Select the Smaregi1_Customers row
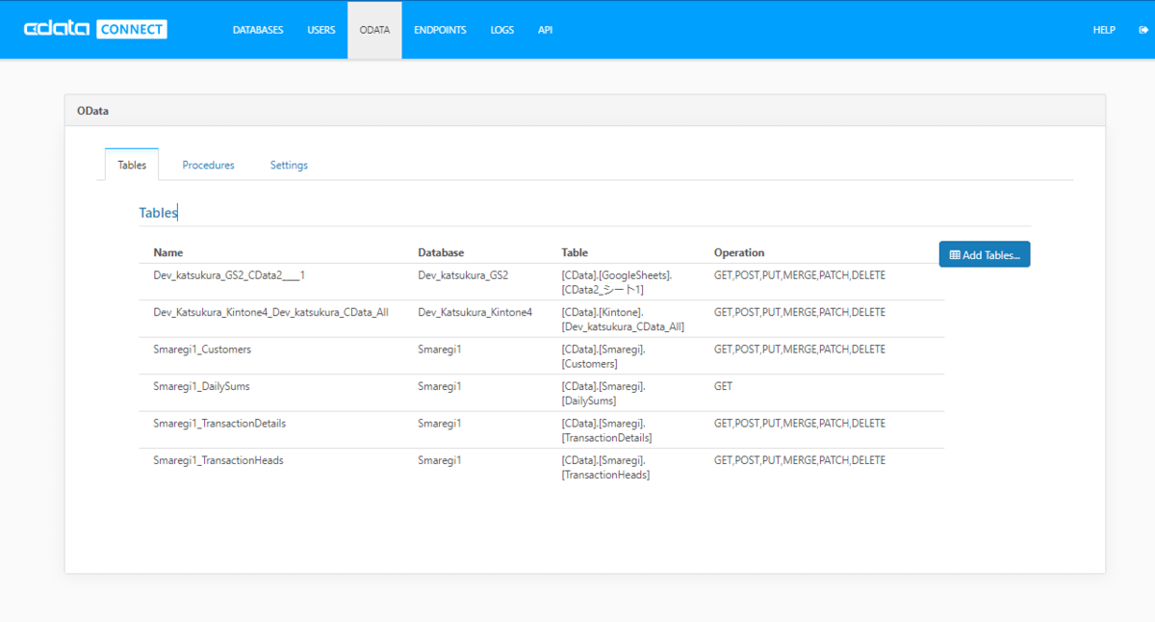 pos(202,350)
